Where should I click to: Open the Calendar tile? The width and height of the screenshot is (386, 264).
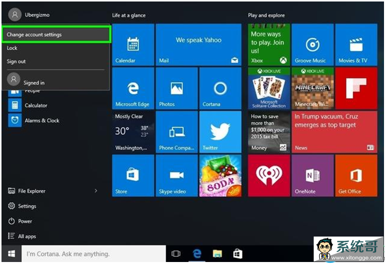[133, 44]
